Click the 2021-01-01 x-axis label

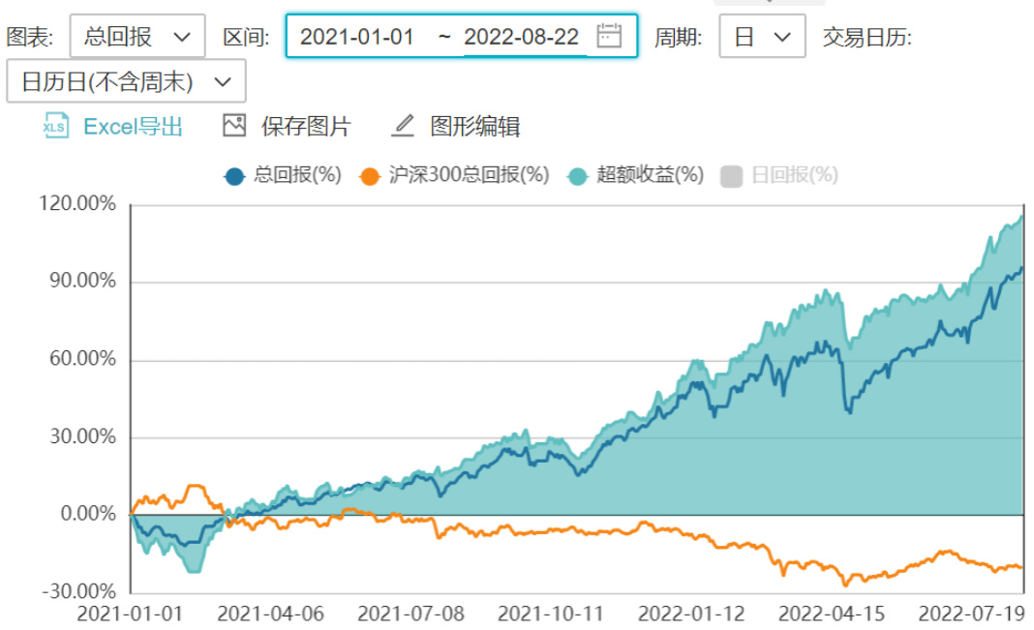(129, 615)
